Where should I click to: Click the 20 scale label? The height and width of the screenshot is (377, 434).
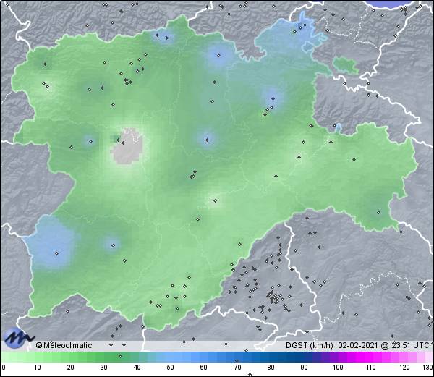pyautogui.click(x=71, y=368)
